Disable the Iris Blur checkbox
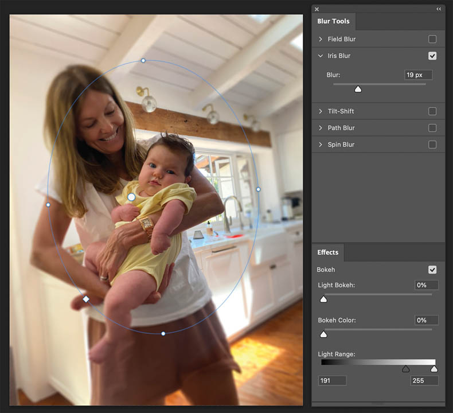 coord(432,56)
